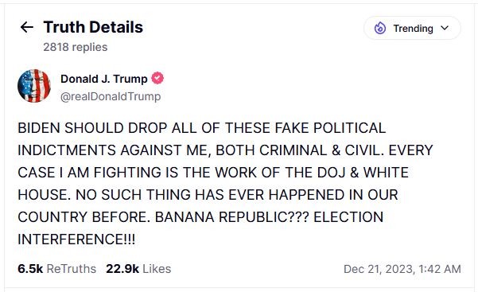
Task: Click the flame icon beside Trending
Action: (x=380, y=28)
